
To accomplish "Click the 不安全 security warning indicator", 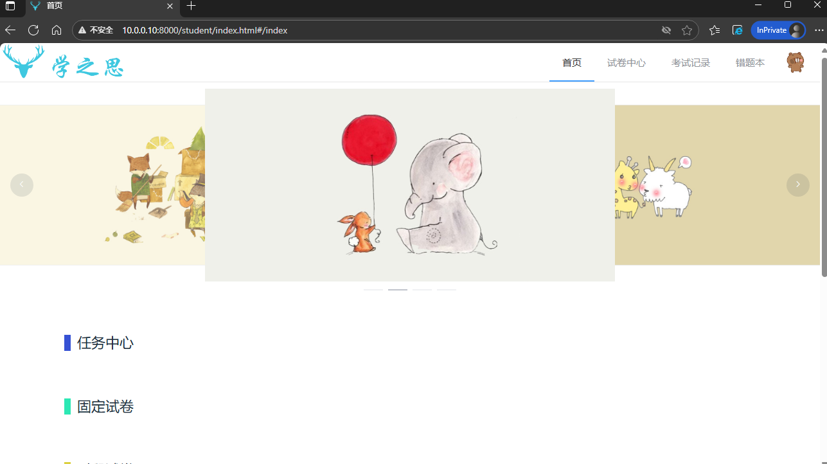I will coord(96,30).
